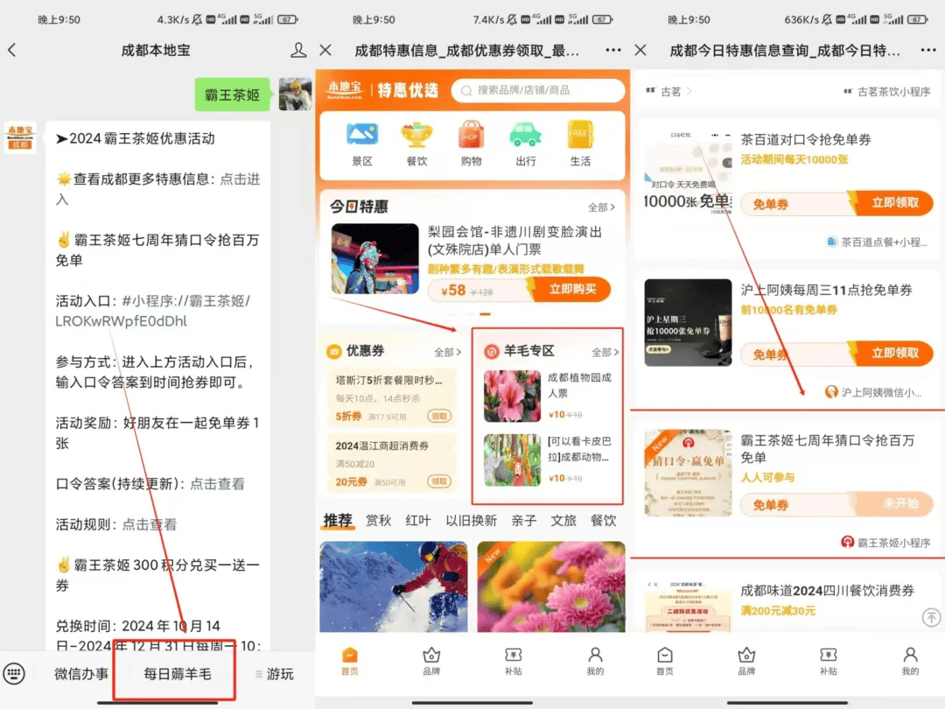
Task: Tap 立即领取 for 沪上阿姨 free coupon
Action: coord(894,354)
